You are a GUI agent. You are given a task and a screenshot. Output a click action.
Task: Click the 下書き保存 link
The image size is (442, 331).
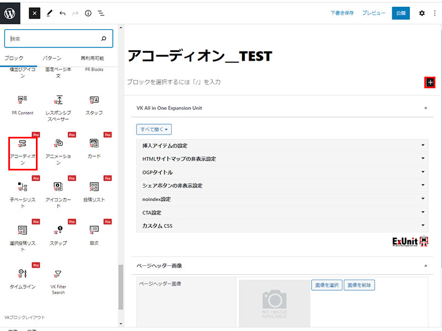click(342, 13)
